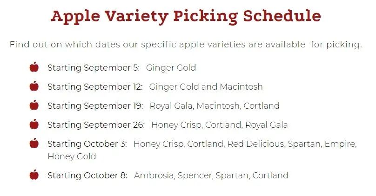Screen dimensions: 376x196
Task: Select the 'Starting October 3:' label
Action: pos(87,144)
